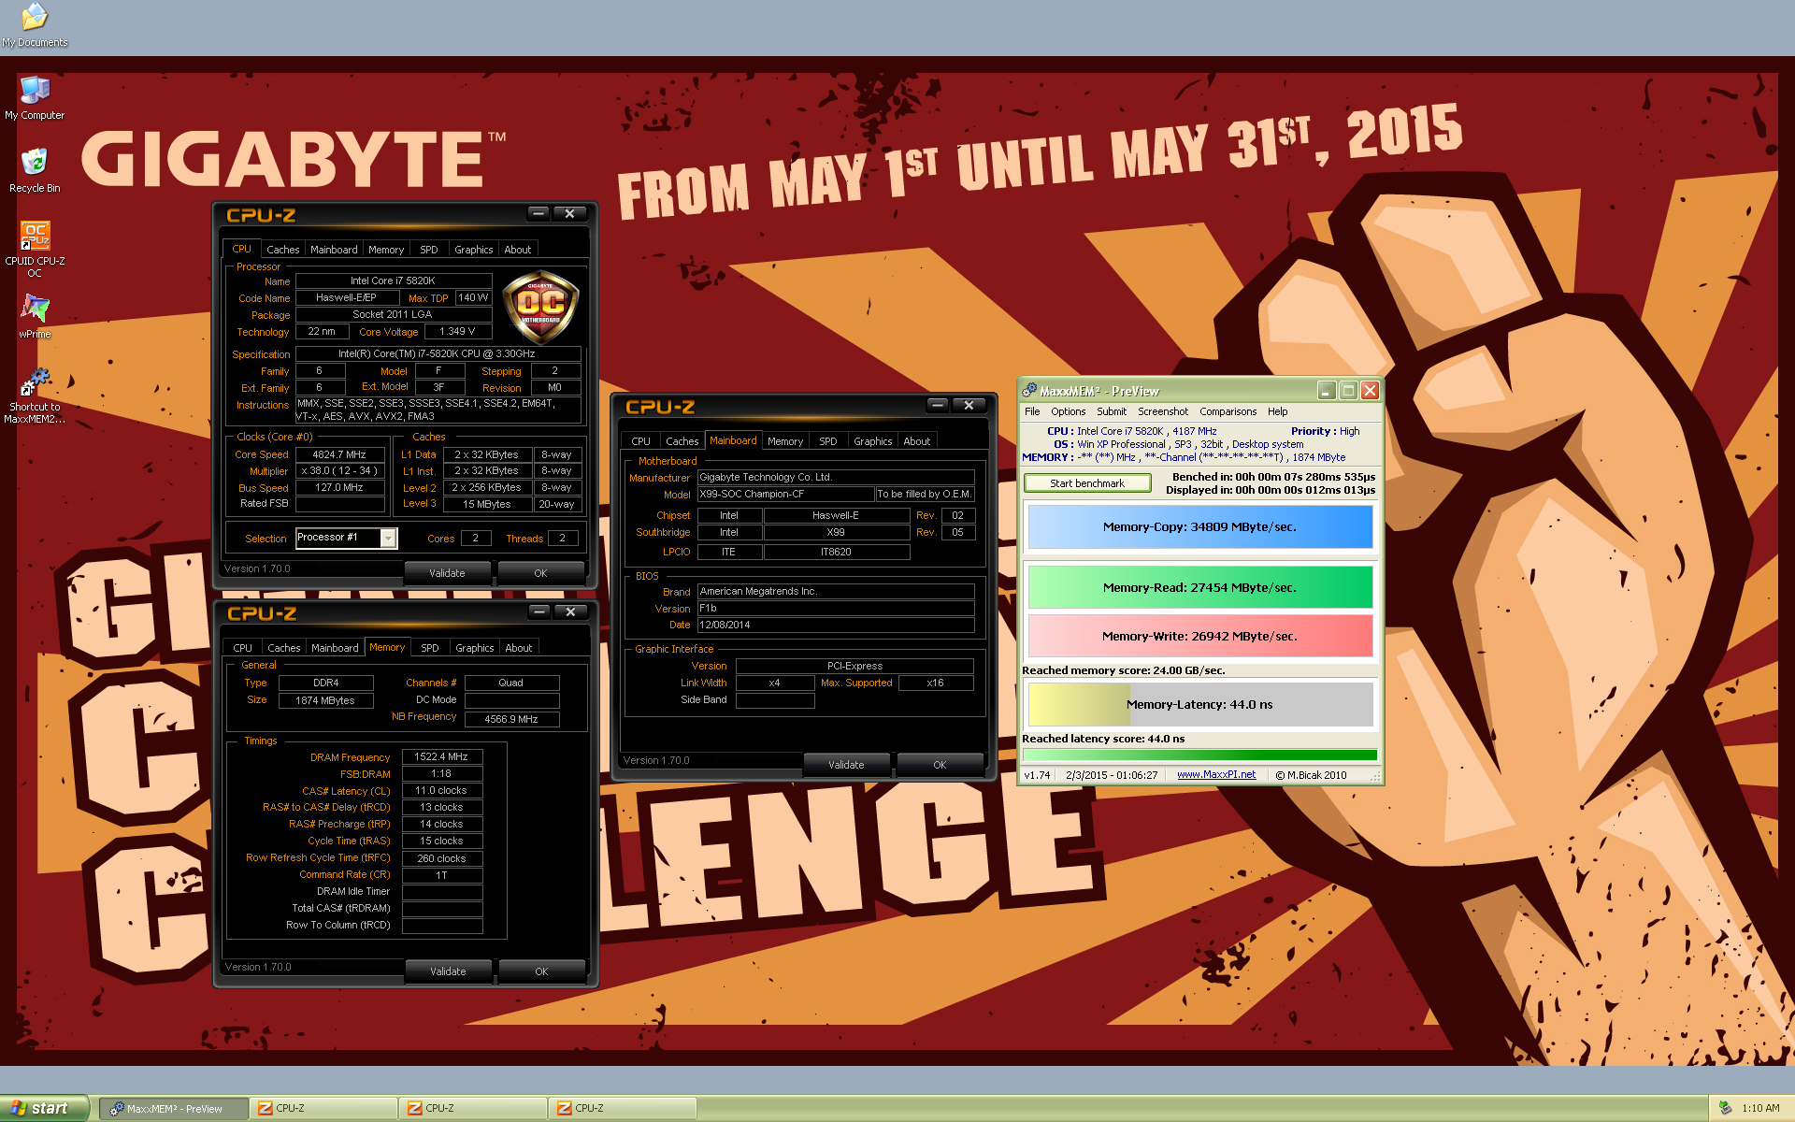Minimize the CPU-Z Mainboard window
This screenshot has width=1795, height=1122.
click(938, 405)
